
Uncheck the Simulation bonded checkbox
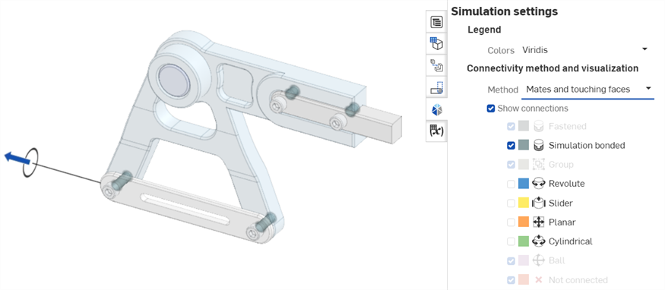[511, 145]
